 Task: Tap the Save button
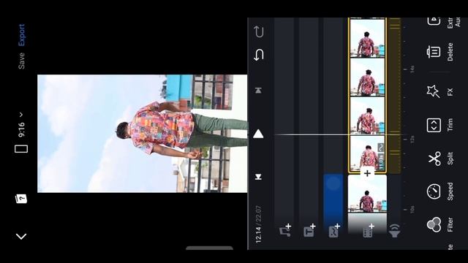pyautogui.click(x=21, y=61)
